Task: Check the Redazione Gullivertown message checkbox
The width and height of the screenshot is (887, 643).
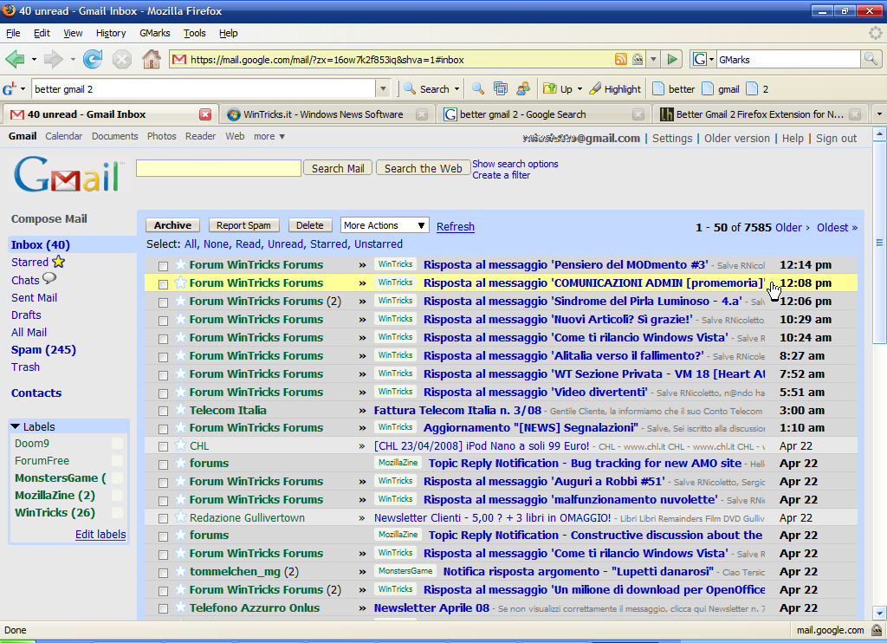Action: pos(163,518)
